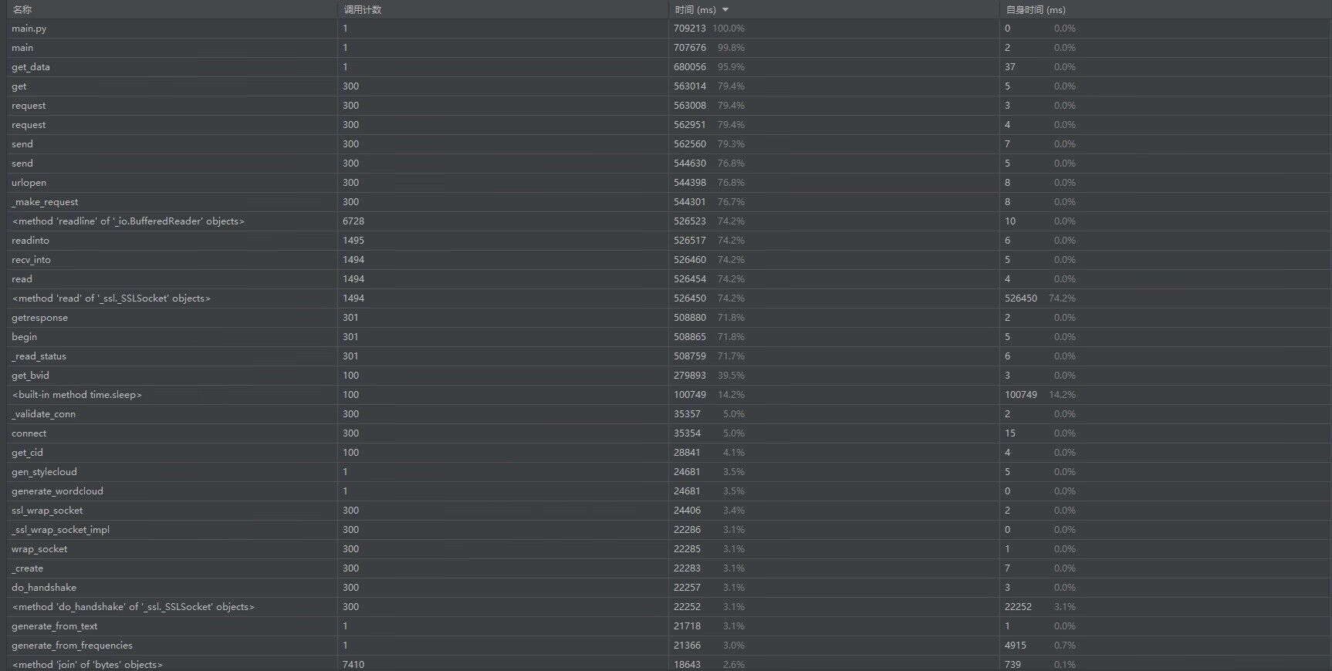Select the main.py row
The image size is (1332, 671).
point(29,29)
